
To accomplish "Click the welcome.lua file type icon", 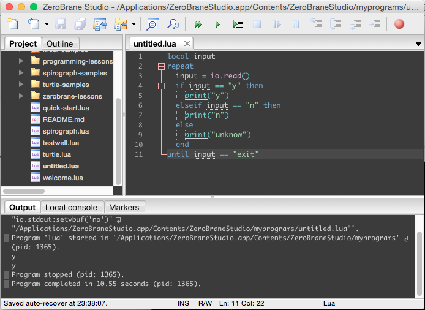I will tap(36, 178).
